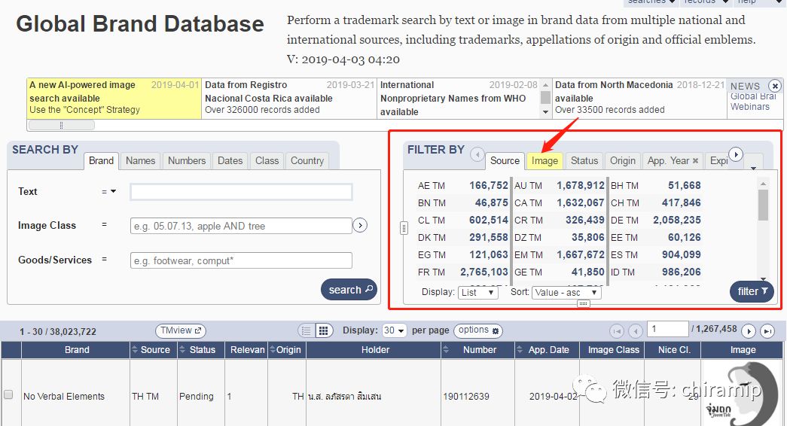
Task: Open North Macedonia data news item
Action: [x=640, y=98]
